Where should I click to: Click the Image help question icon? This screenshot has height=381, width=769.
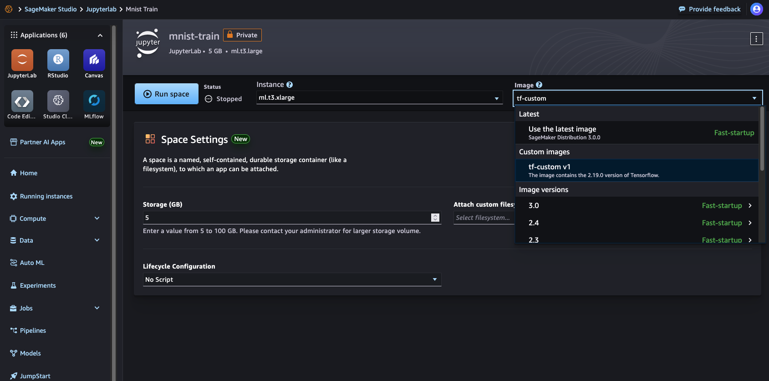click(x=539, y=85)
